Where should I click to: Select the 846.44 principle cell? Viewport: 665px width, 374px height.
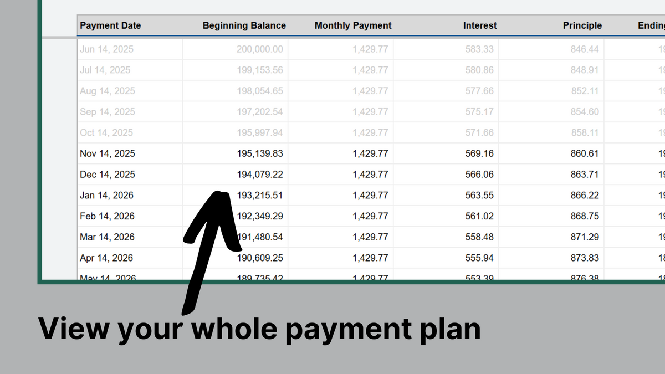pyautogui.click(x=551, y=49)
